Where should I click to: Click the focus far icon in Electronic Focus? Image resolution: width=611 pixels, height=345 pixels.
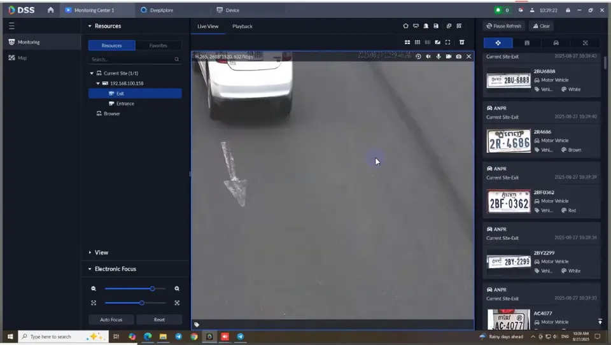tap(177, 303)
